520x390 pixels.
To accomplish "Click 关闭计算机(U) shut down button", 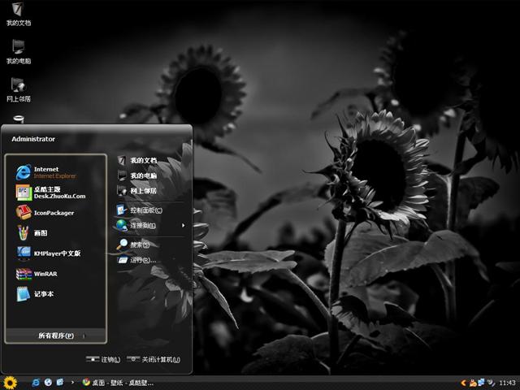I will click(154, 359).
